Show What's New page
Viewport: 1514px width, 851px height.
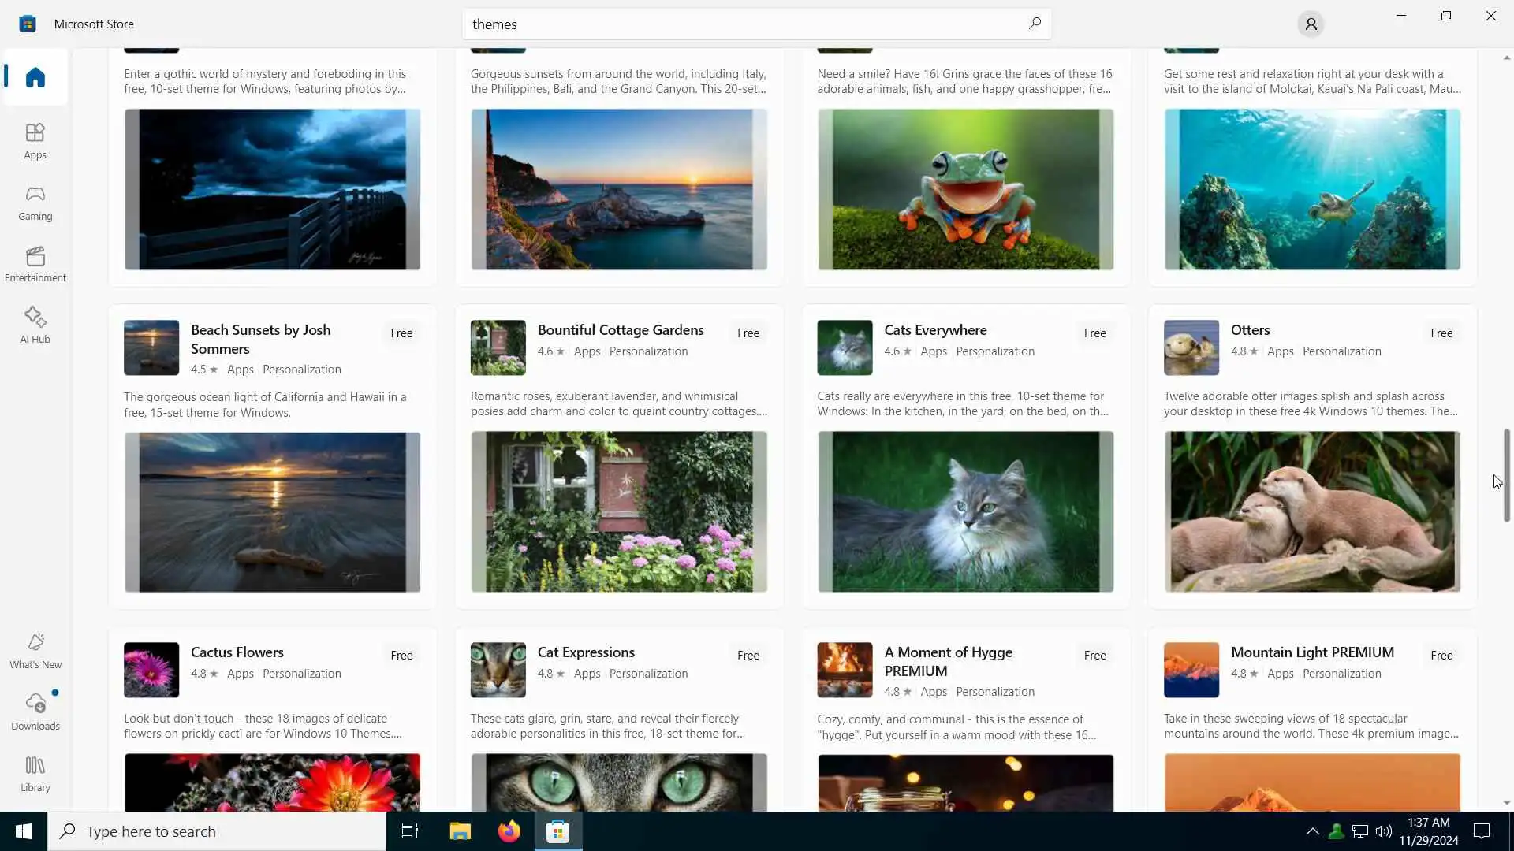[35, 651]
